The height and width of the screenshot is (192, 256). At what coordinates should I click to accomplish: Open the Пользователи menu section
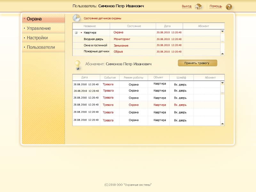44,47
